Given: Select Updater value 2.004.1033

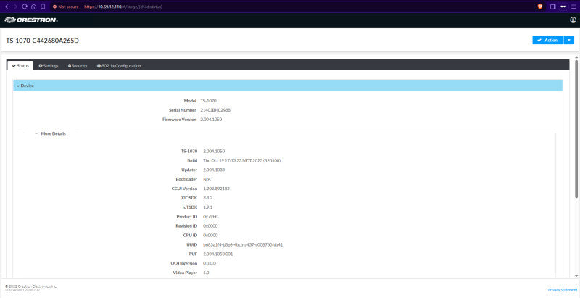Looking at the screenshot, I should [x=214, y=170].
